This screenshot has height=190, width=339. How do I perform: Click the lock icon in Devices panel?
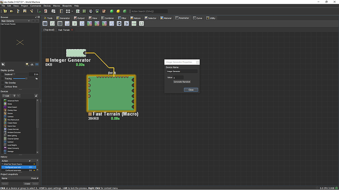point(36,96)
